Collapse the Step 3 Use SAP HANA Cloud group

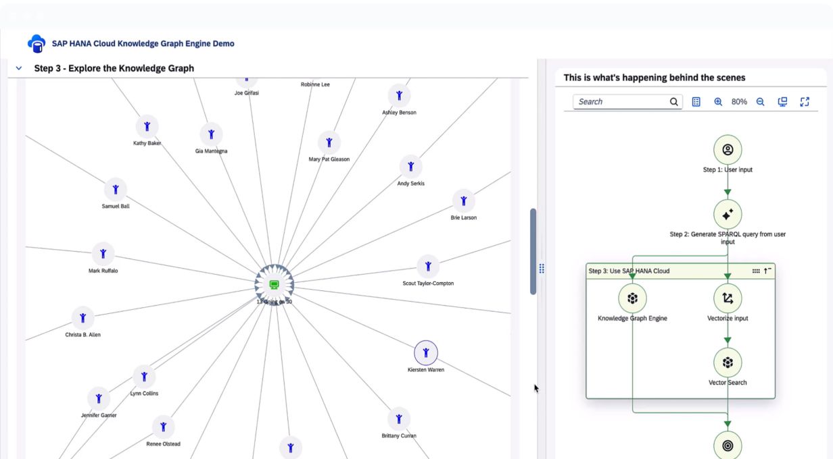[767, 271]
